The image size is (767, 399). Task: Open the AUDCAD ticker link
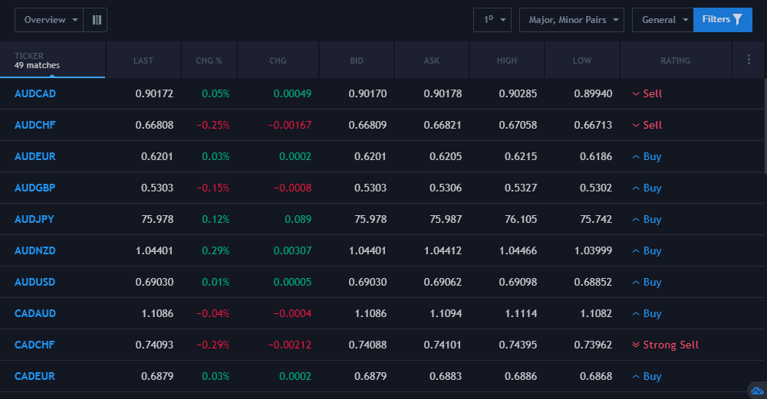click(35, 93)
